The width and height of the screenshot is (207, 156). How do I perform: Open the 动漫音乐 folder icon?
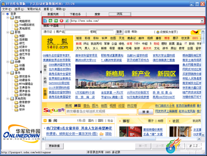(x=16, y=80)
